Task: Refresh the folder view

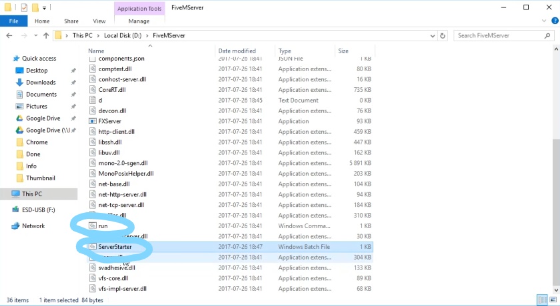Action: (x=443, y=36)
